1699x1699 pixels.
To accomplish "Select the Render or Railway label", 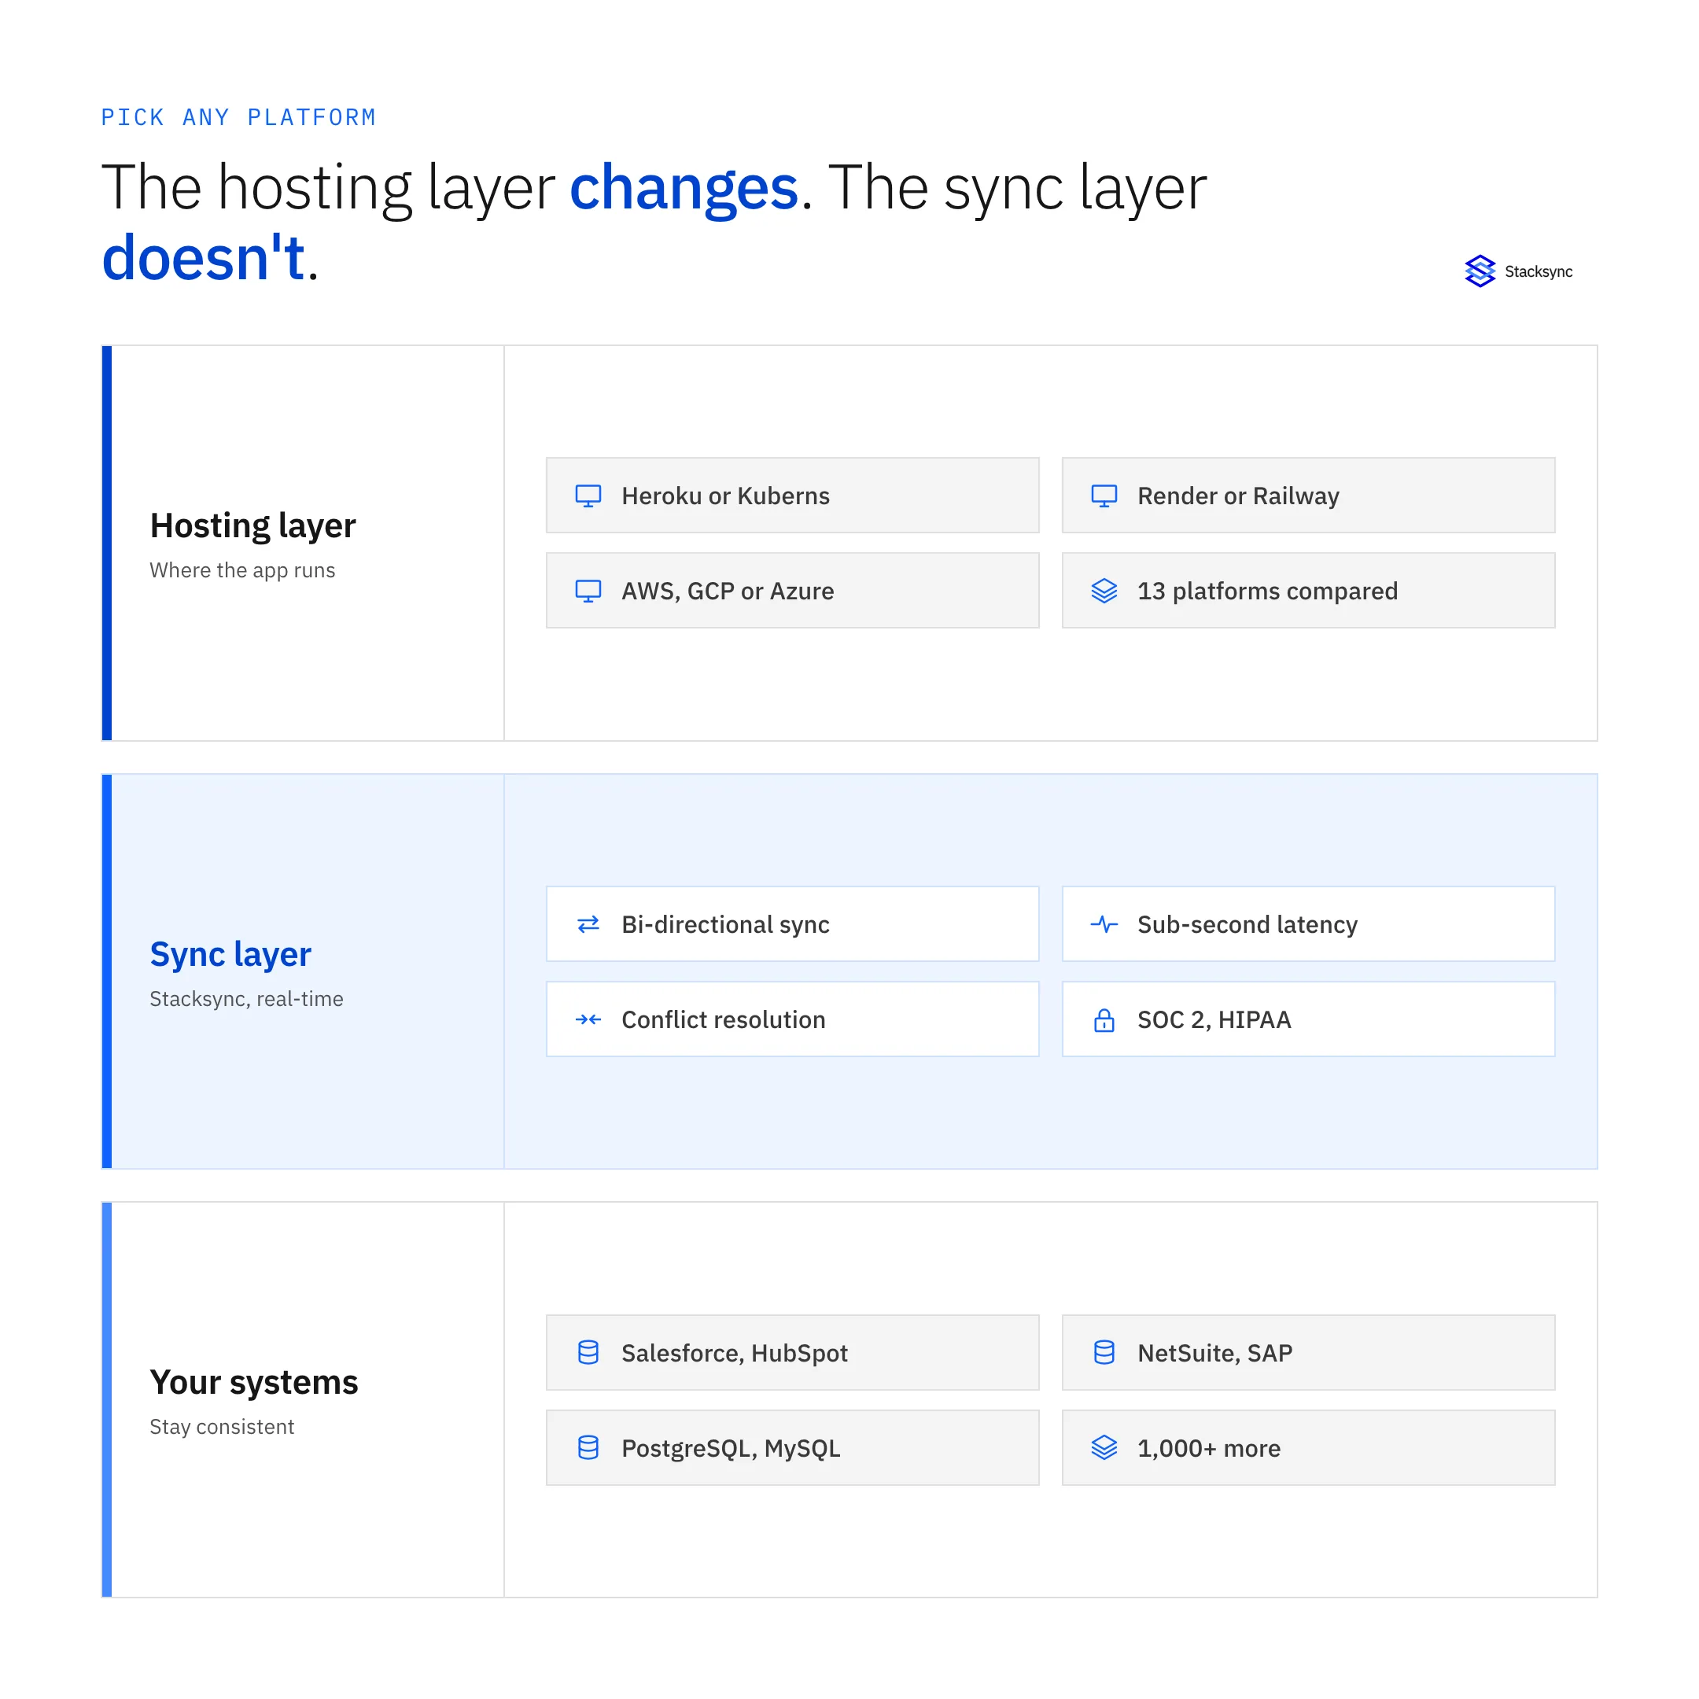I will coord(1238,496).
